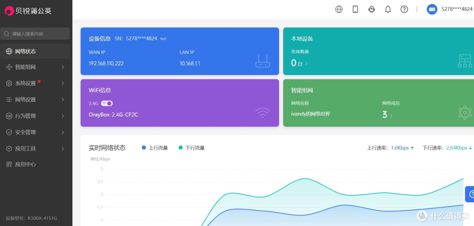Image resolution: width=474 pixels, height=226 pixels.
Task: Expand 行为管理 with its chevron
Action: pyautogui.click(x=63, y=116)
